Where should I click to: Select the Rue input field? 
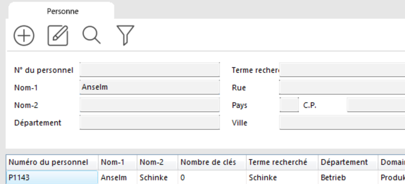pos(342,87)
